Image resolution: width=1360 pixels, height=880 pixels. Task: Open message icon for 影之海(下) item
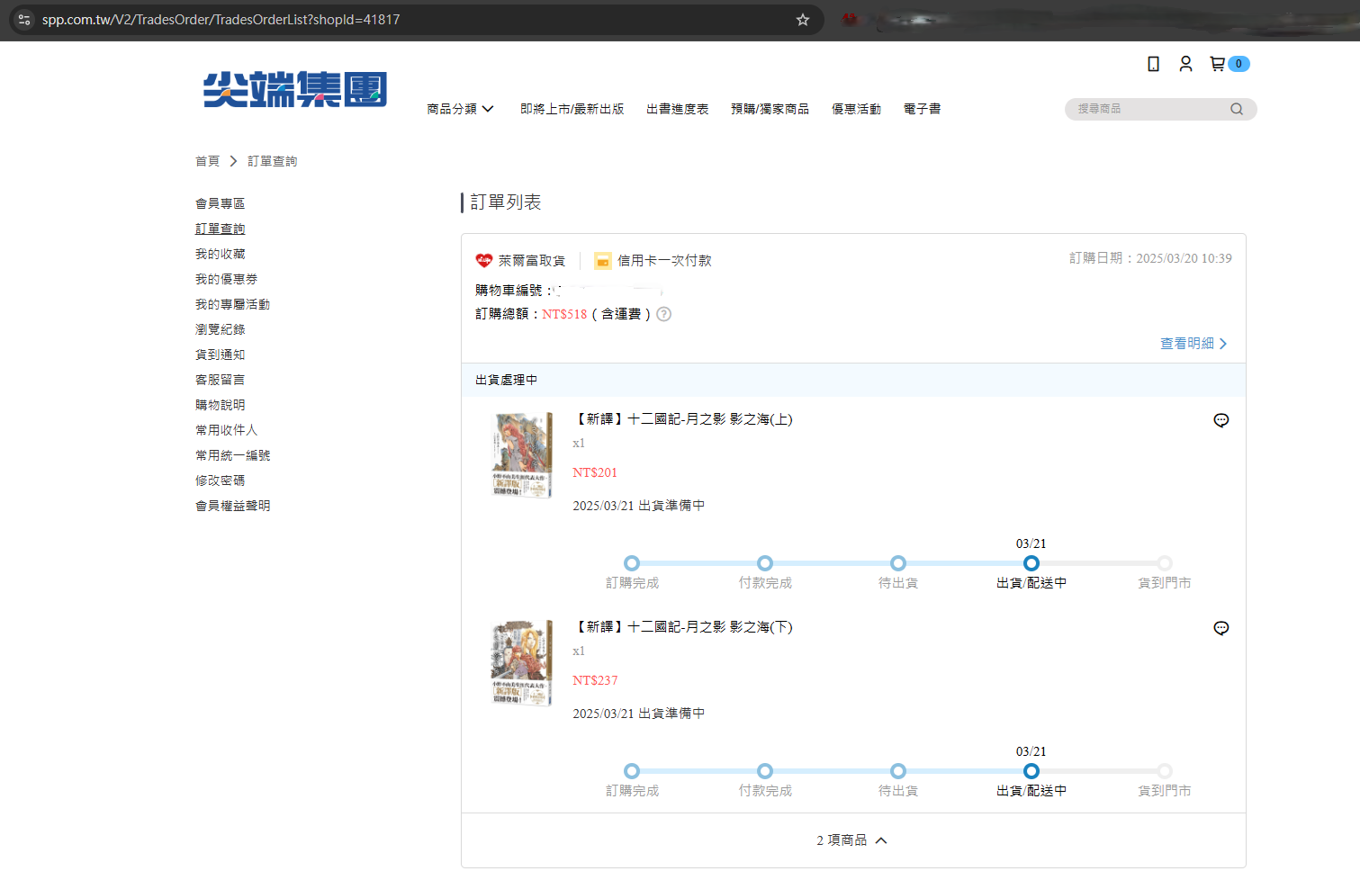click(x=1221, y=628)
